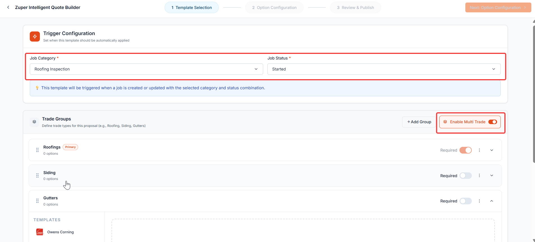
Task: Open the Job Status dropdown
Action: (x=384, y=69)
